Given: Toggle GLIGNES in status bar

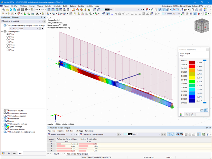Looking at the screenshot, I should point(97,157).
